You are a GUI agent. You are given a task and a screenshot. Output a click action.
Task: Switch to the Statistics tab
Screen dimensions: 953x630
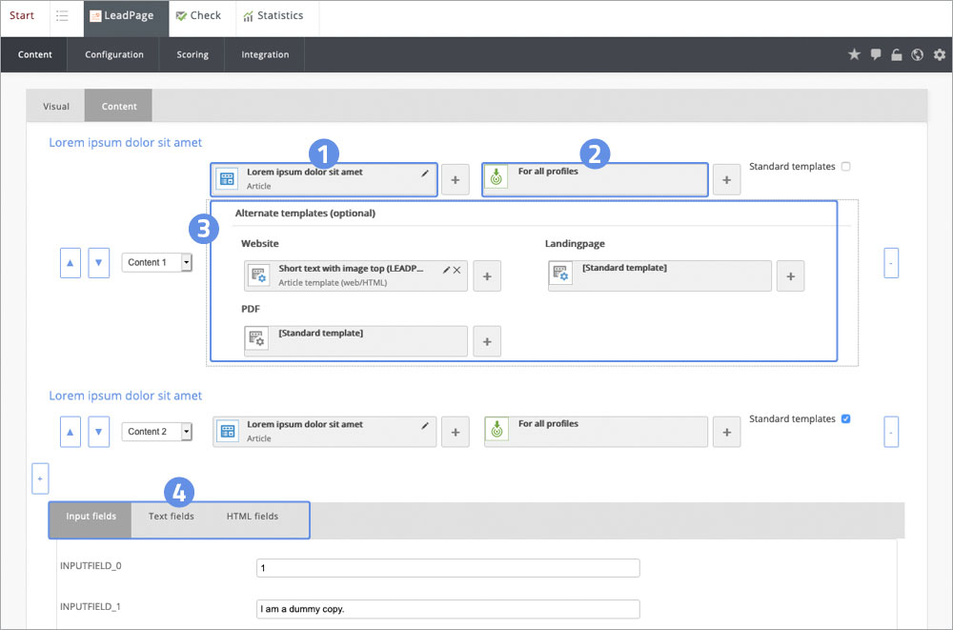[x=273, y=16]
